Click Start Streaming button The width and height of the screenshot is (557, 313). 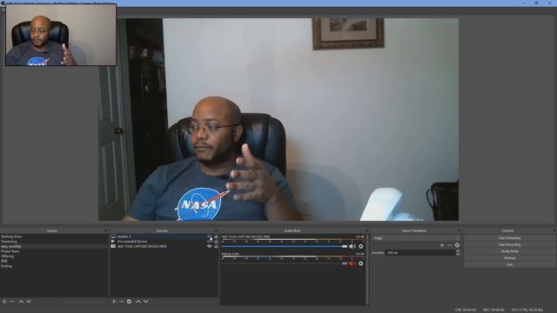pyautogui.click(x=509, y=238)
